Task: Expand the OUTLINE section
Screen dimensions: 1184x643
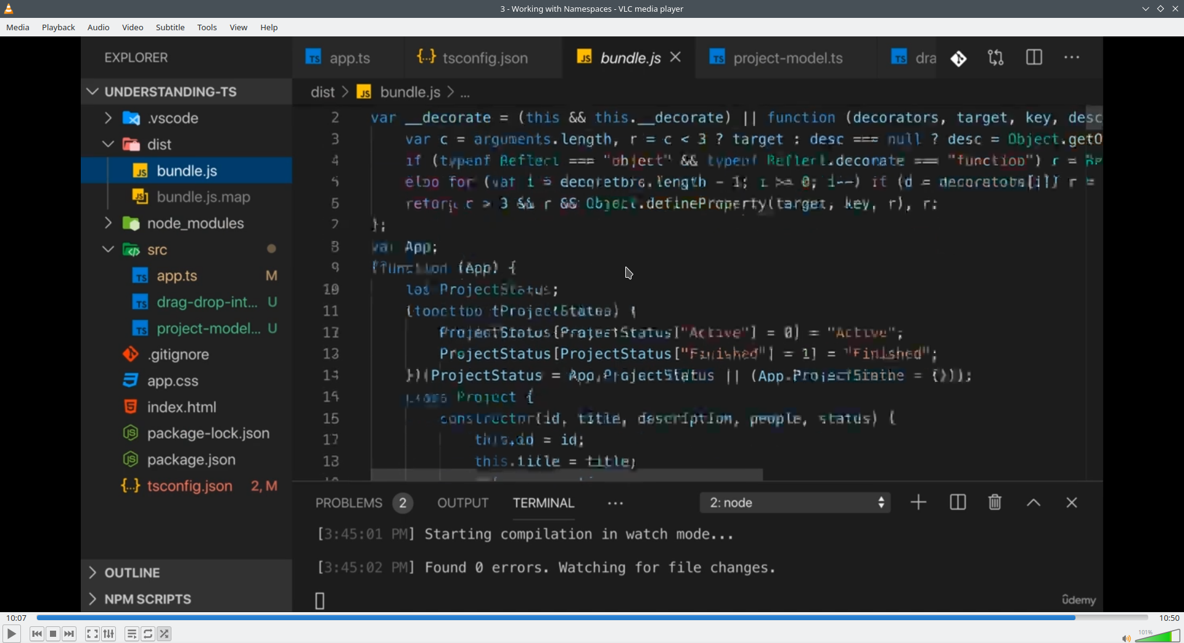Action: click(187, 573)
